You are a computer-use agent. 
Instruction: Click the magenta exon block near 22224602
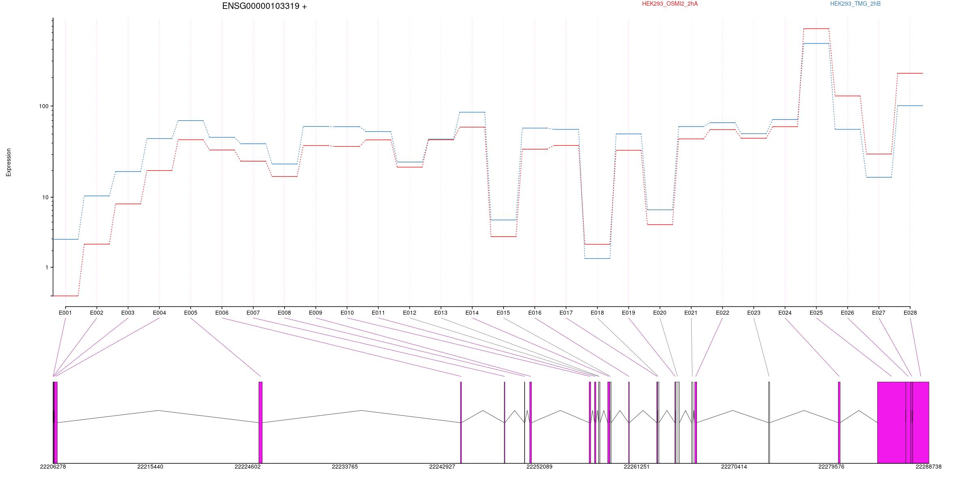click(261, 422)
